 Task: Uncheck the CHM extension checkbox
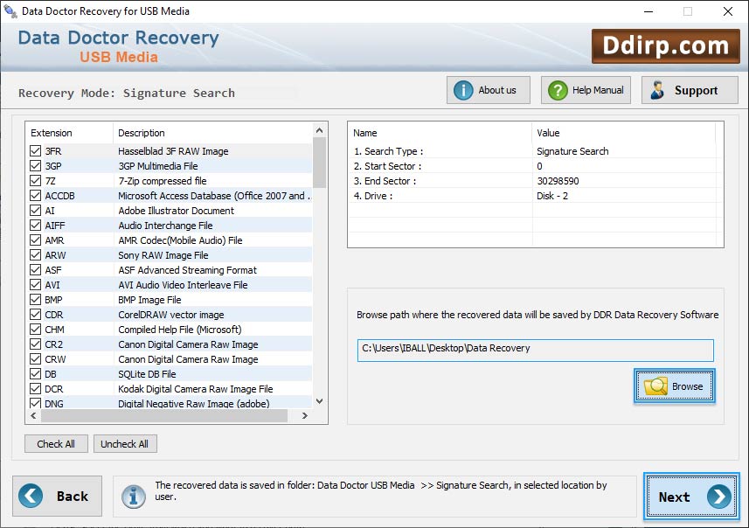pyautogui.click(x=35, y=330)
